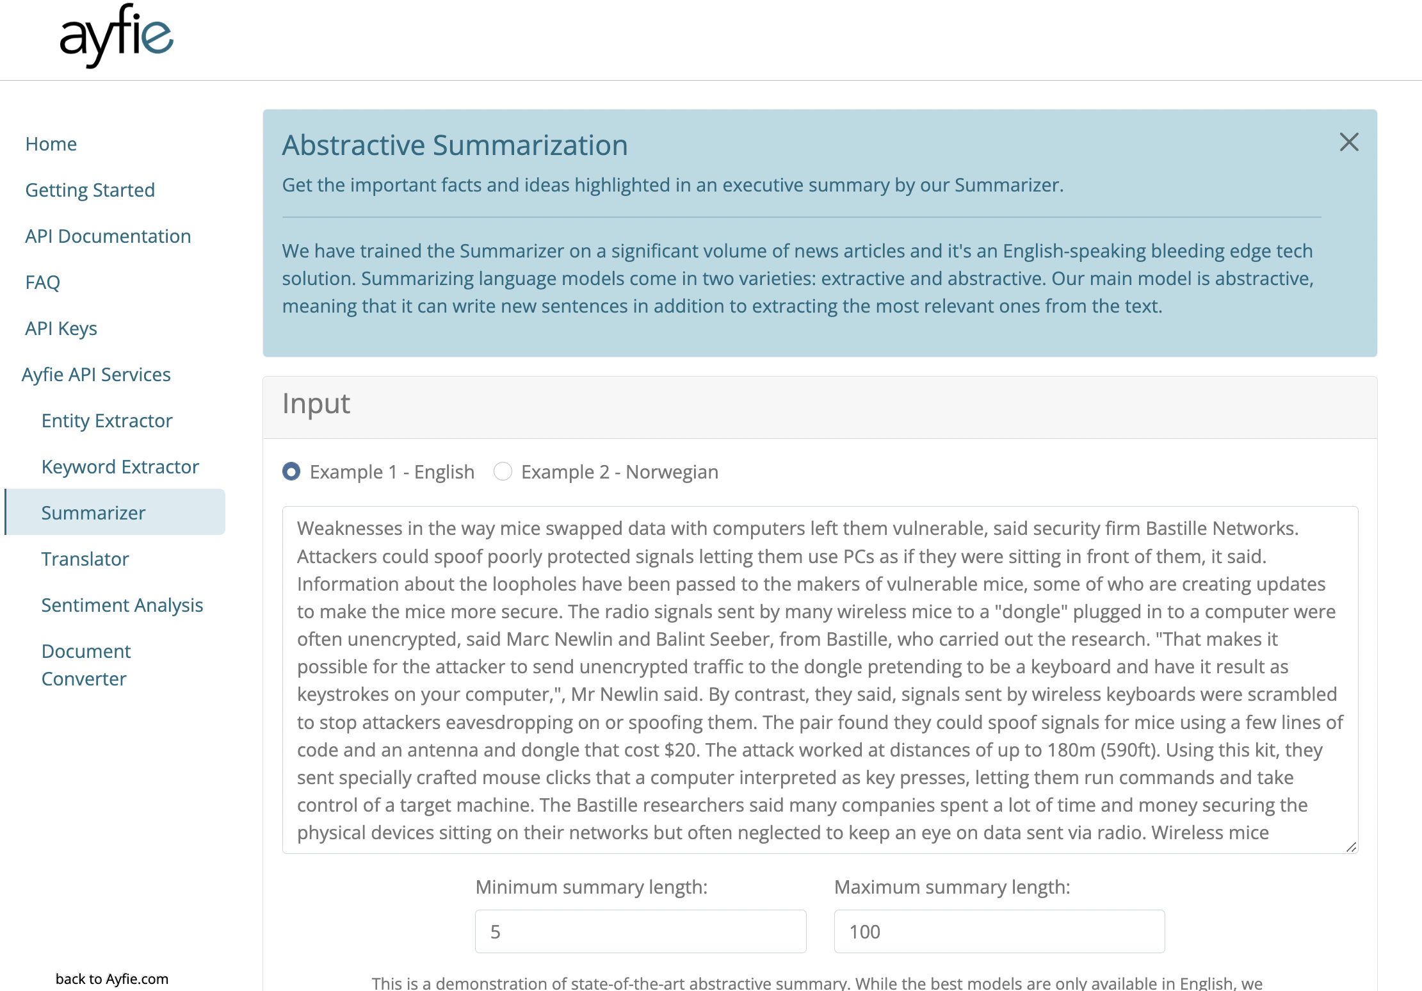Click the Getting Started menu item

pyautogui.click(x=90, y=189)
